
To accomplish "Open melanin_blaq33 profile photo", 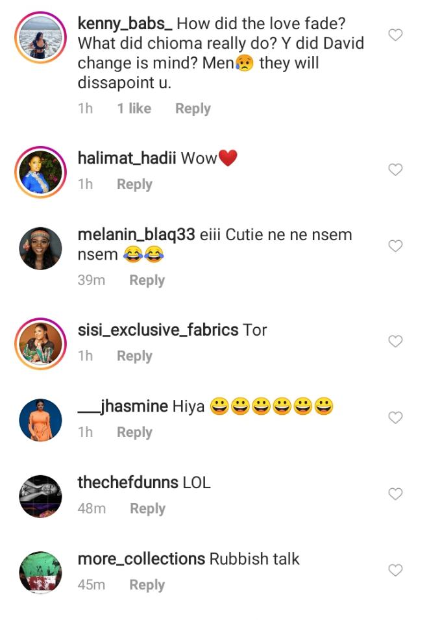I will tap(40, 248).
